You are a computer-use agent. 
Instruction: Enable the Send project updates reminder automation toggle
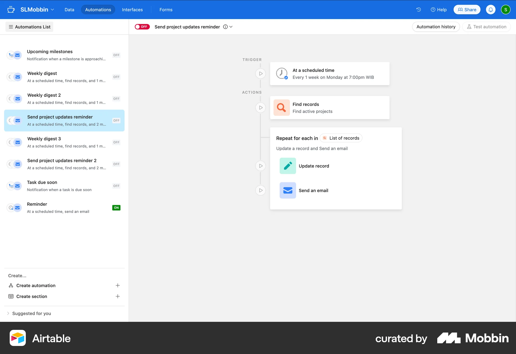click(142, 27)
